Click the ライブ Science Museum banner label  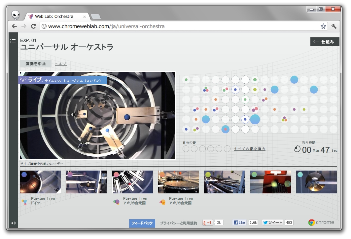[x=63, y=80]
